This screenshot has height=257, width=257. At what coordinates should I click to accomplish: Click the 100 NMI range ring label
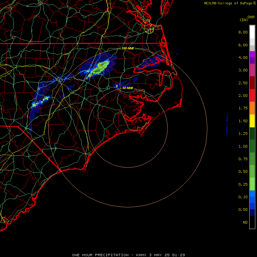[x=128, y=48]
